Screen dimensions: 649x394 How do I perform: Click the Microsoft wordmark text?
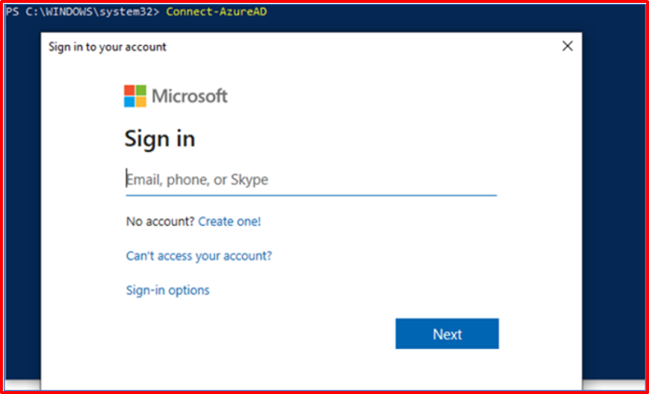(x=189, y=97)
